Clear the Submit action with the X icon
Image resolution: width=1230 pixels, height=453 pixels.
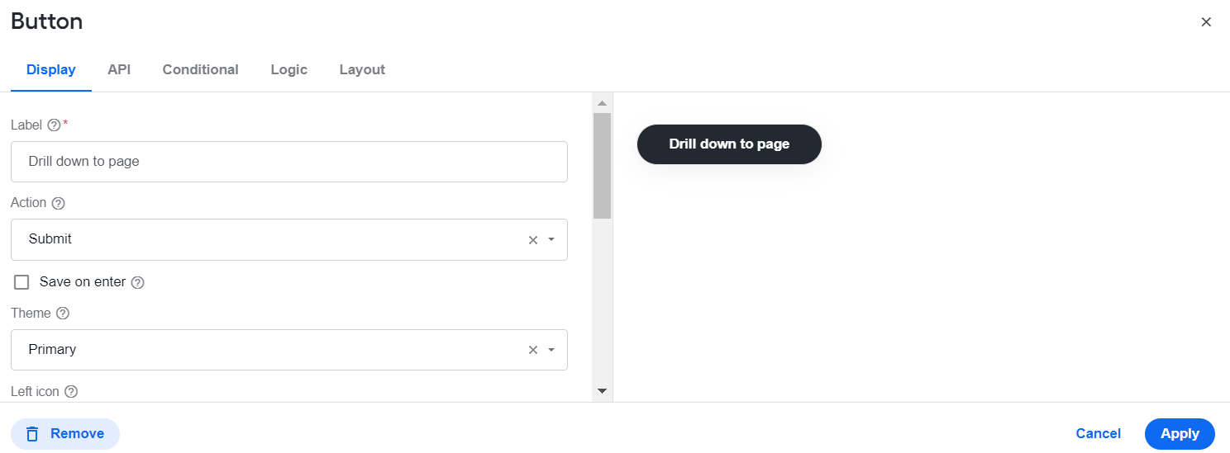pyautogui.click(x=533, y=240)
